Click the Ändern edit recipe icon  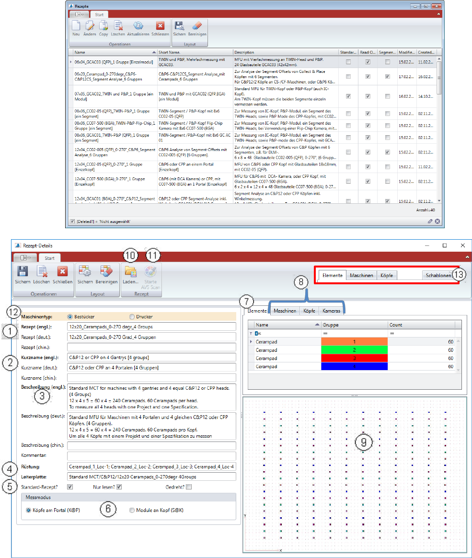(89, 27)
